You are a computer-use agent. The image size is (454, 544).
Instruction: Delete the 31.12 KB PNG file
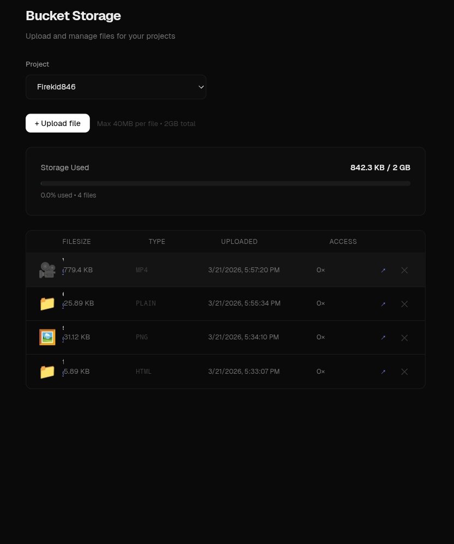pyautogui.click(x=404, y=338)
